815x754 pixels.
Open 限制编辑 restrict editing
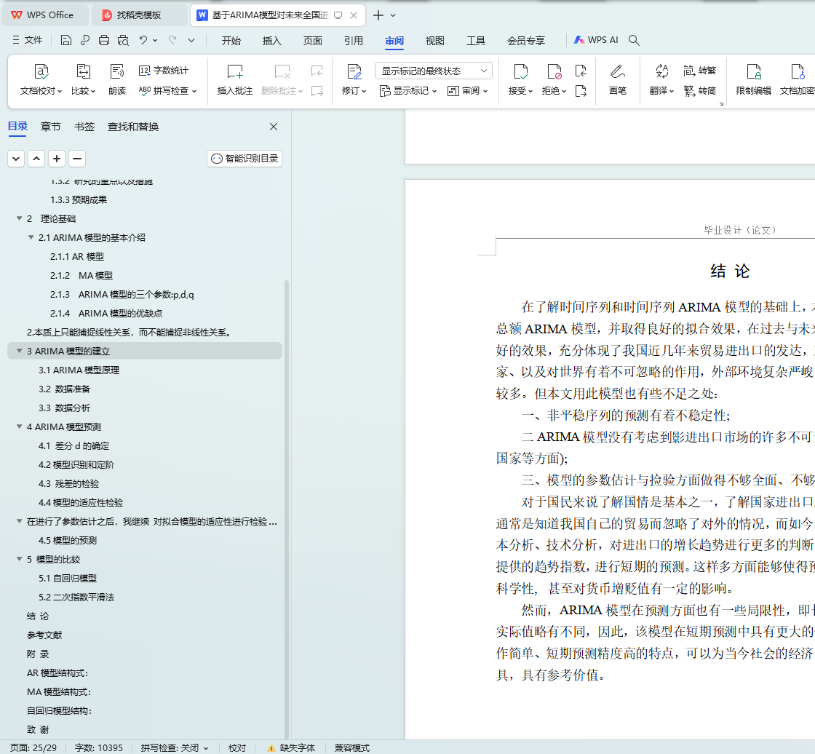[754, 79]
